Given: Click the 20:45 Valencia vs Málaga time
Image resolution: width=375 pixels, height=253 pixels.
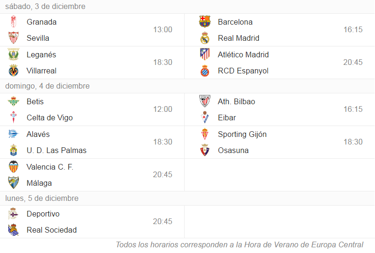Looking at the screenshot, I should [163, 174].
